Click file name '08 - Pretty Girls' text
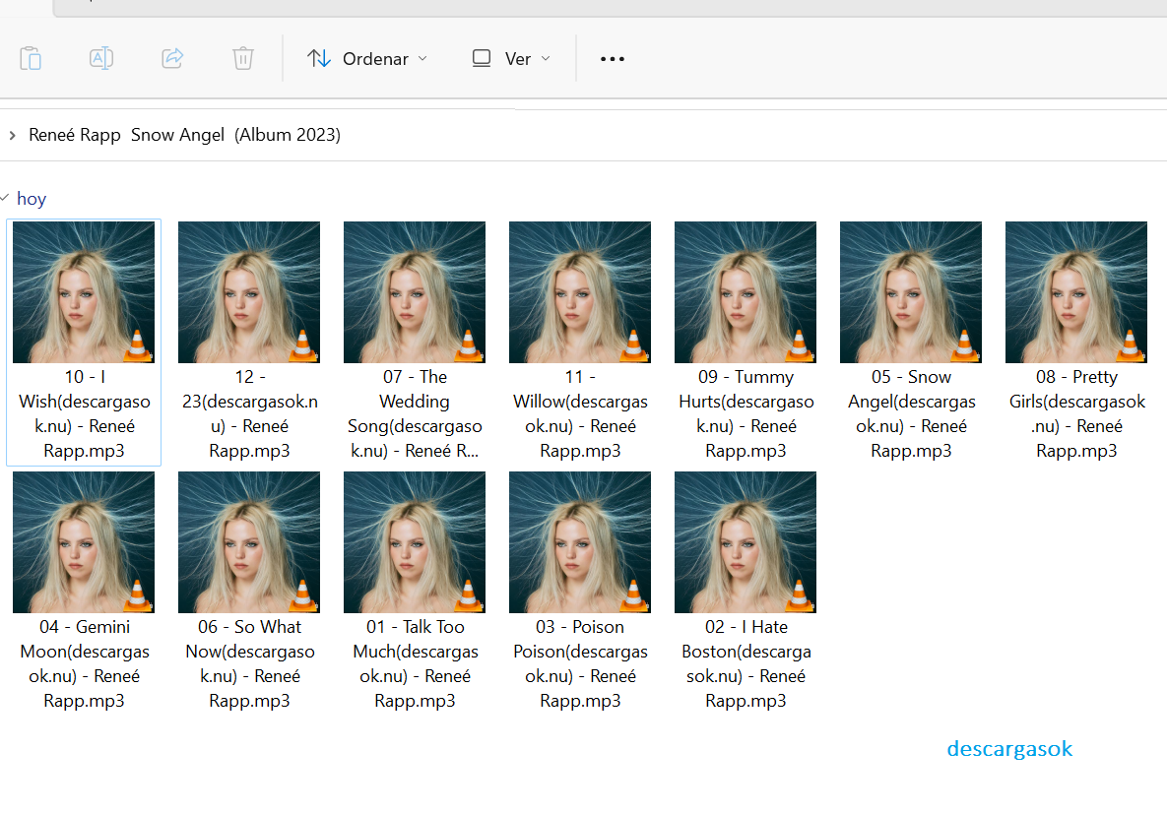 coord(1077,413)
